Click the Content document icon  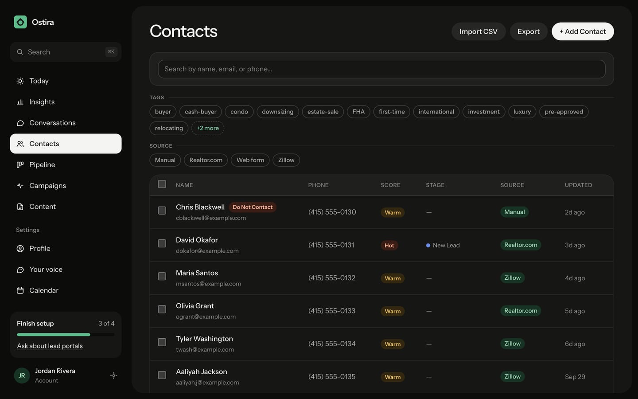pos(20,207)
